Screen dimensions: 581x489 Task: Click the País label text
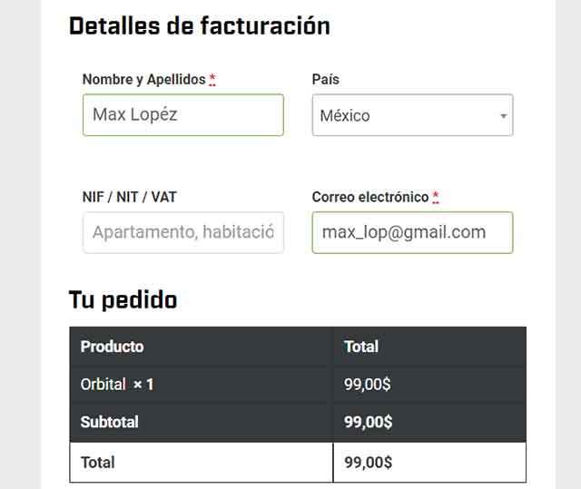[325, 79]
